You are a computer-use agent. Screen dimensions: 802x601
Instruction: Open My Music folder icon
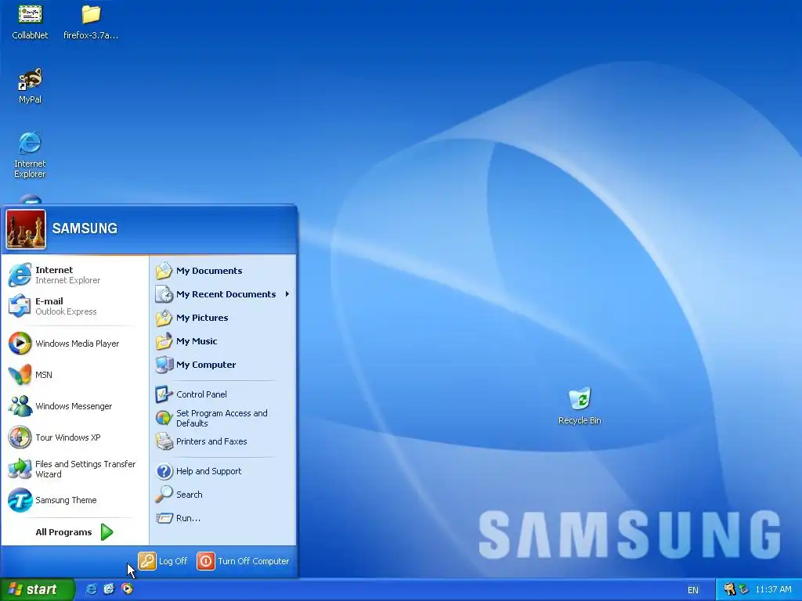click(164, 341)
